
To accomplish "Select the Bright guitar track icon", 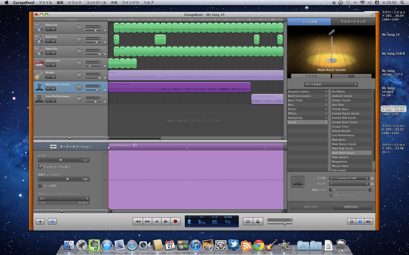I will (39, 75).
